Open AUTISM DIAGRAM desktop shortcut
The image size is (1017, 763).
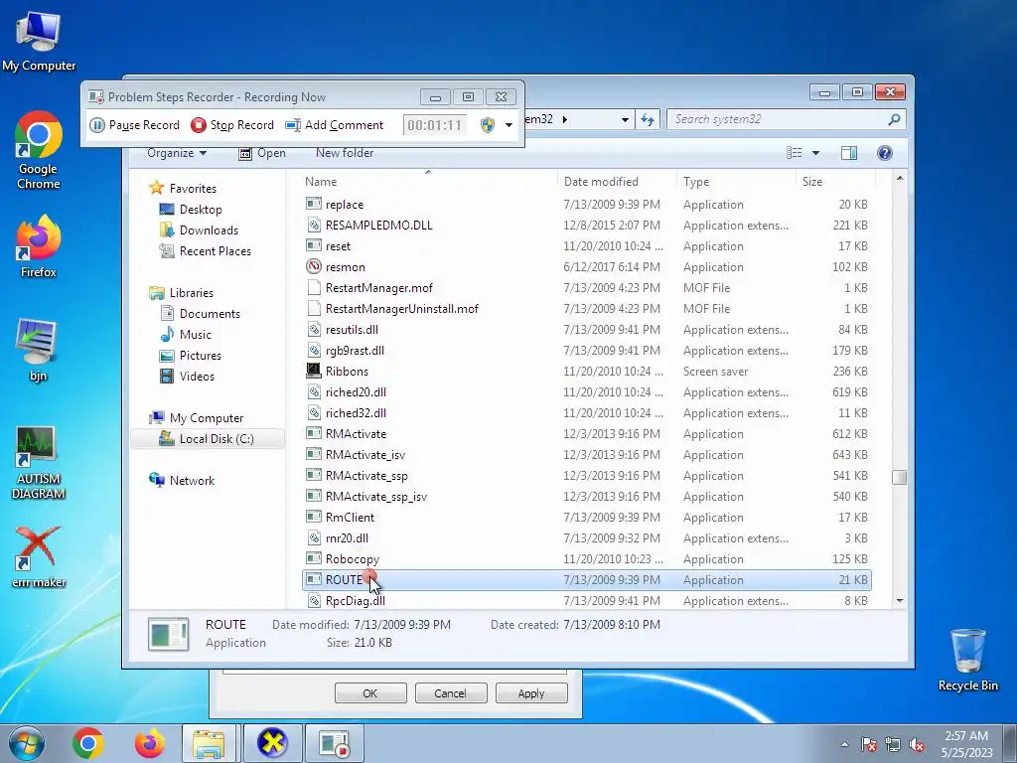pyautogui.click(x=39, y=463)
